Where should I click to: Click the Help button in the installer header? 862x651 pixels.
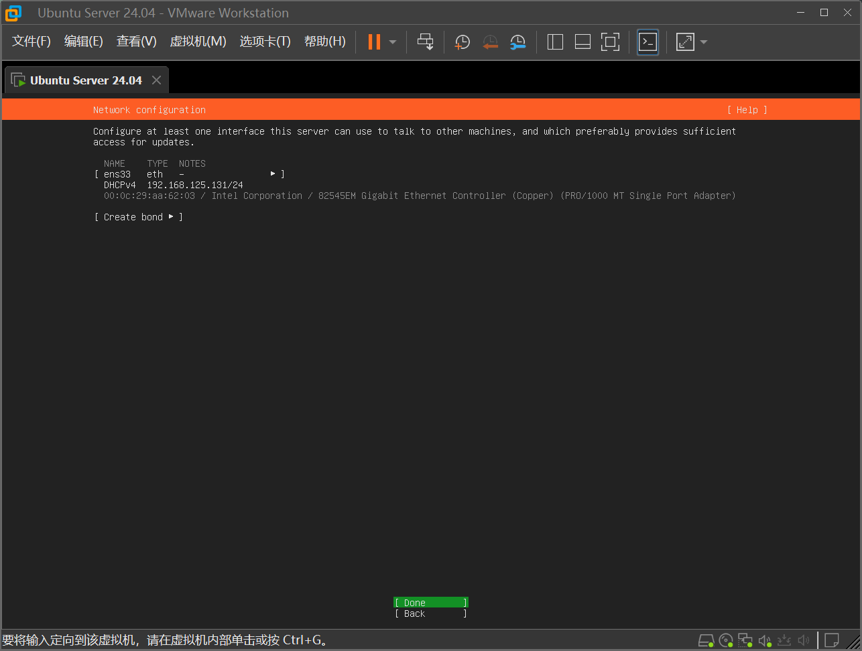click(x=747, y=110)
